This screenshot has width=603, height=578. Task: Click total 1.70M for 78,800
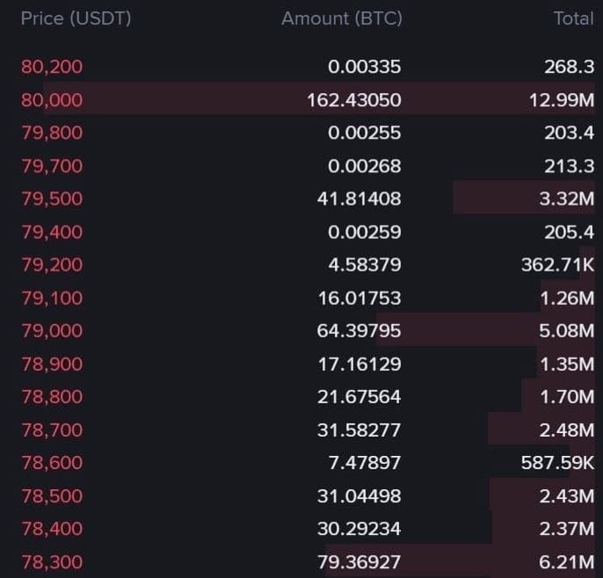[567, 397]
